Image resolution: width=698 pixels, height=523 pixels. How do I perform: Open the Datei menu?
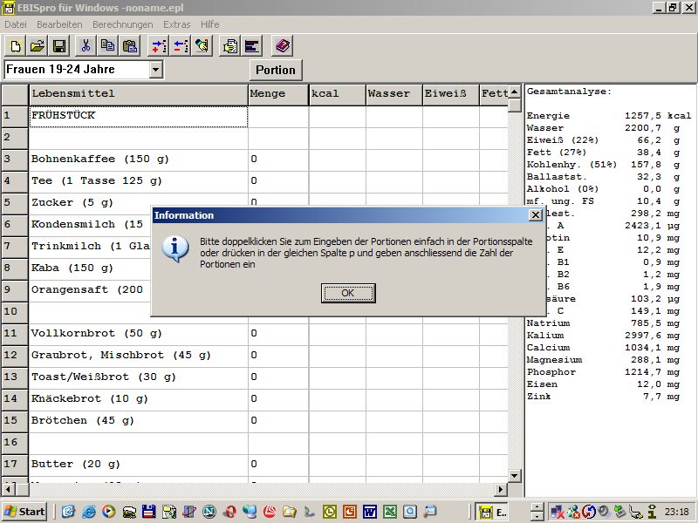(16, 24)
